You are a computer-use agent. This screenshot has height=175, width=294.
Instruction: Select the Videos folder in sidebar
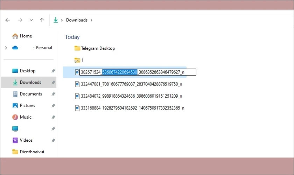(x=26, y=140)
